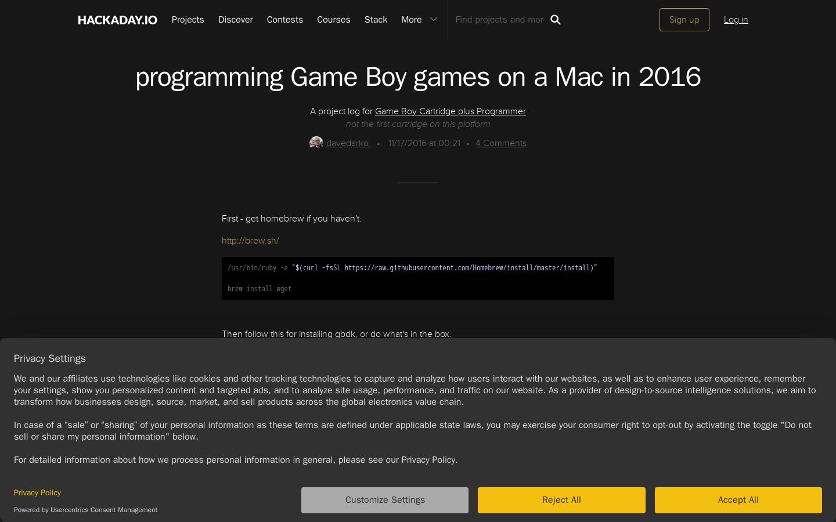The width and height of the screenshot is (836, 522).
Task: Focus the Find projects search field
Action: click(x=499, y=20)
